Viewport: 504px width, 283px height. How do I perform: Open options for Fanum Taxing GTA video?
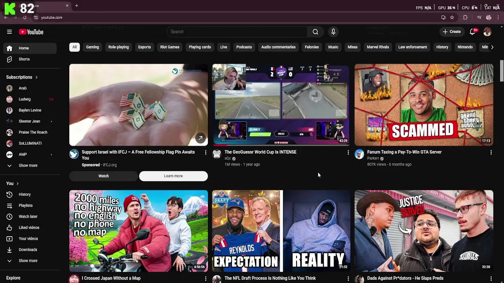(x=491, y=152)
